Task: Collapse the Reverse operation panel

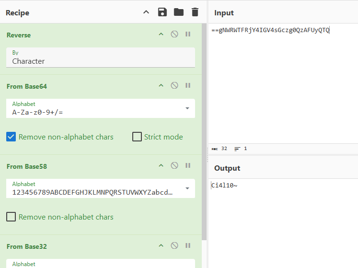Action: point(161,35)
